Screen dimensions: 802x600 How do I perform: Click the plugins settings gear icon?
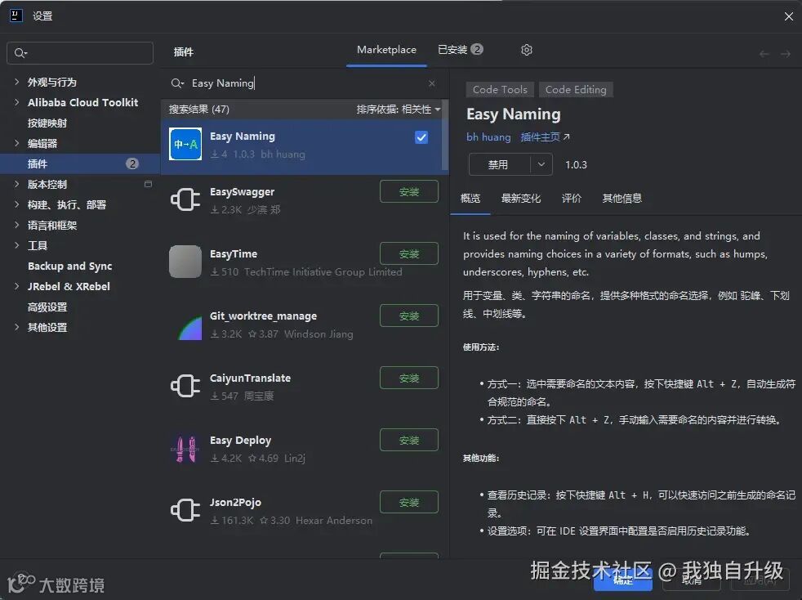(x=526, y=50)
